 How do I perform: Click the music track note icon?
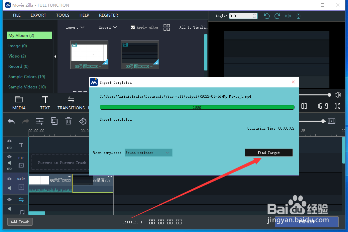(22, 212)
